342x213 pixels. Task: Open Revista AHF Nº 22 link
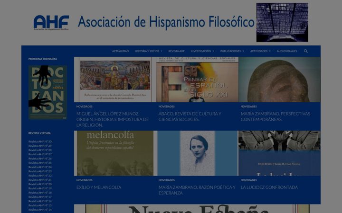(40, 176)
